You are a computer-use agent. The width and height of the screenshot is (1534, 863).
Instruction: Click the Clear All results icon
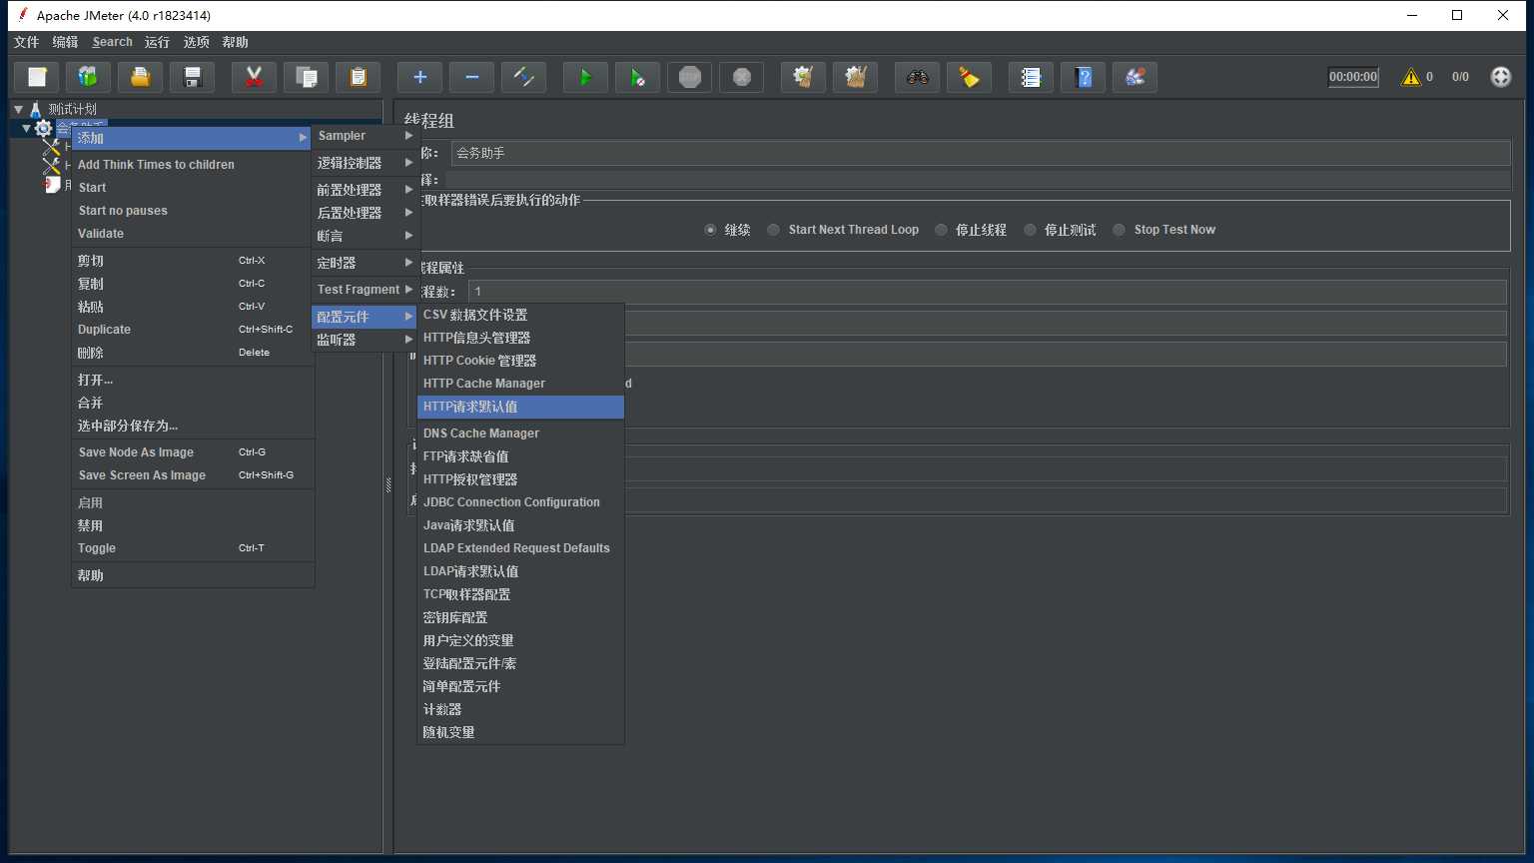click(856, 77)
